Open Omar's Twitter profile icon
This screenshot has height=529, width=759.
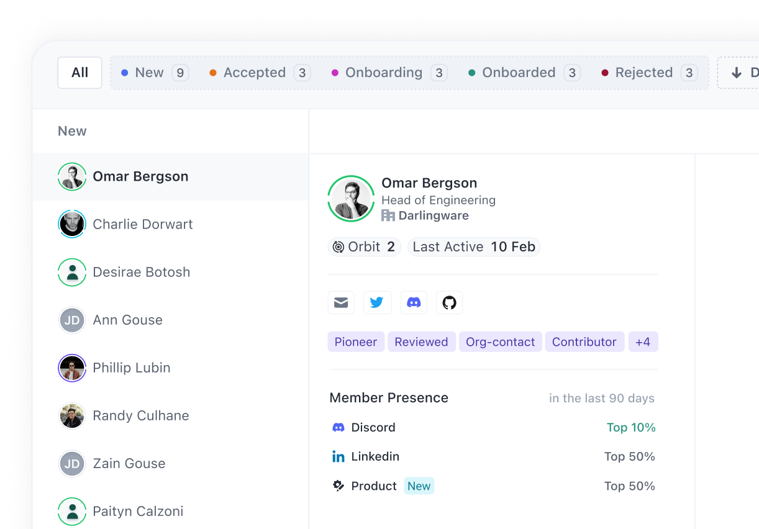coord(377,302)
